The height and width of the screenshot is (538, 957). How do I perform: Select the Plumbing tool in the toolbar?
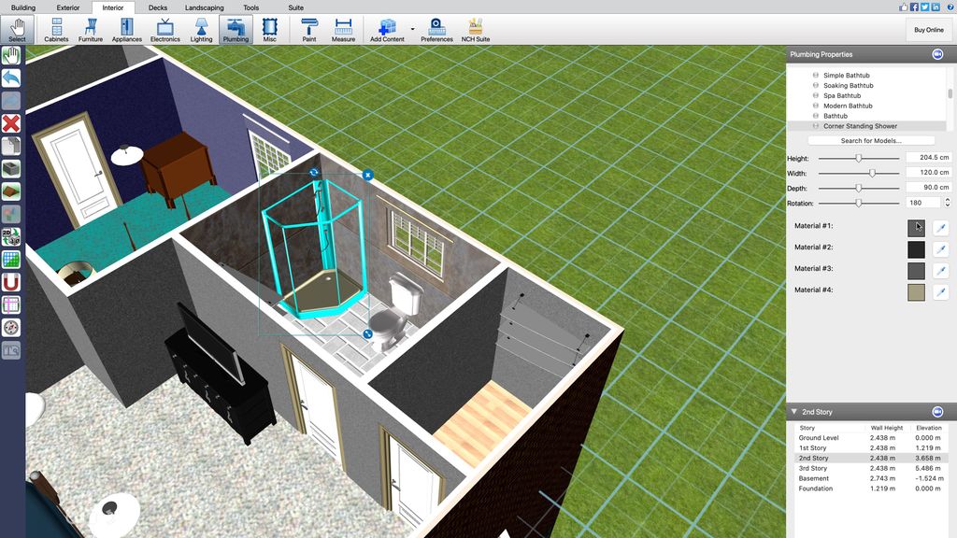click(235, 28)
